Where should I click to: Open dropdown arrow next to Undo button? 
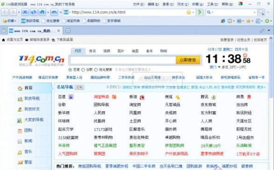point(60,13)
